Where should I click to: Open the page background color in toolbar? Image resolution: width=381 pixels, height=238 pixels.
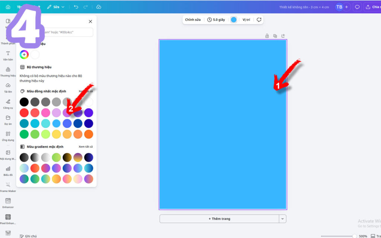(x=234, y=20)
